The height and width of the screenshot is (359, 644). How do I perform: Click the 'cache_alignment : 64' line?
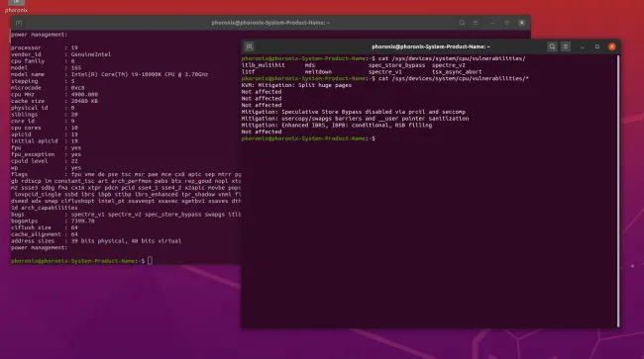pos(45,234)
